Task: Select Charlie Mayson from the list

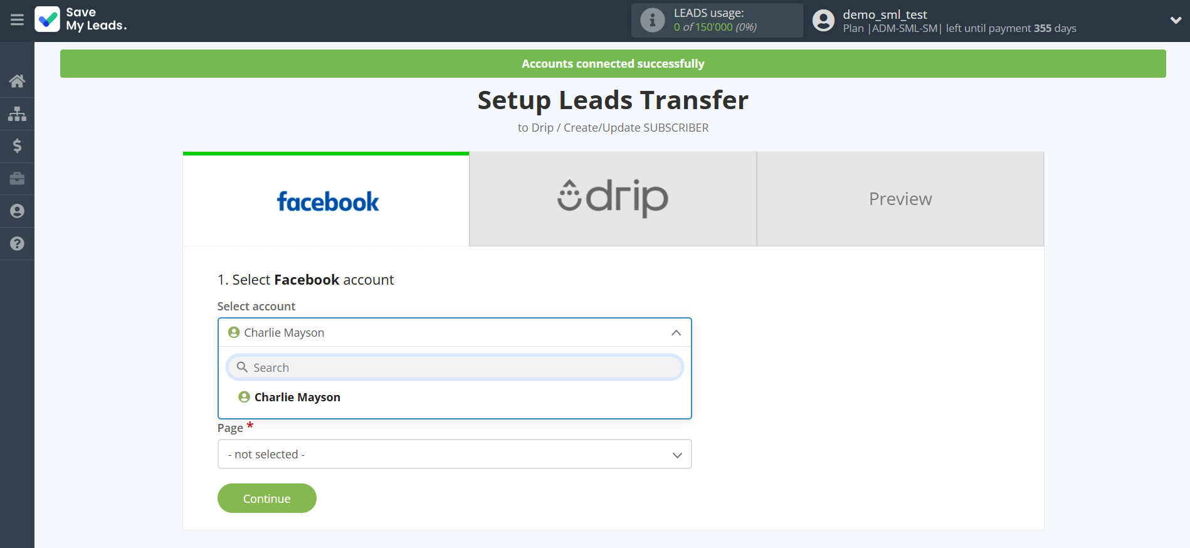Action: point(297,398)
